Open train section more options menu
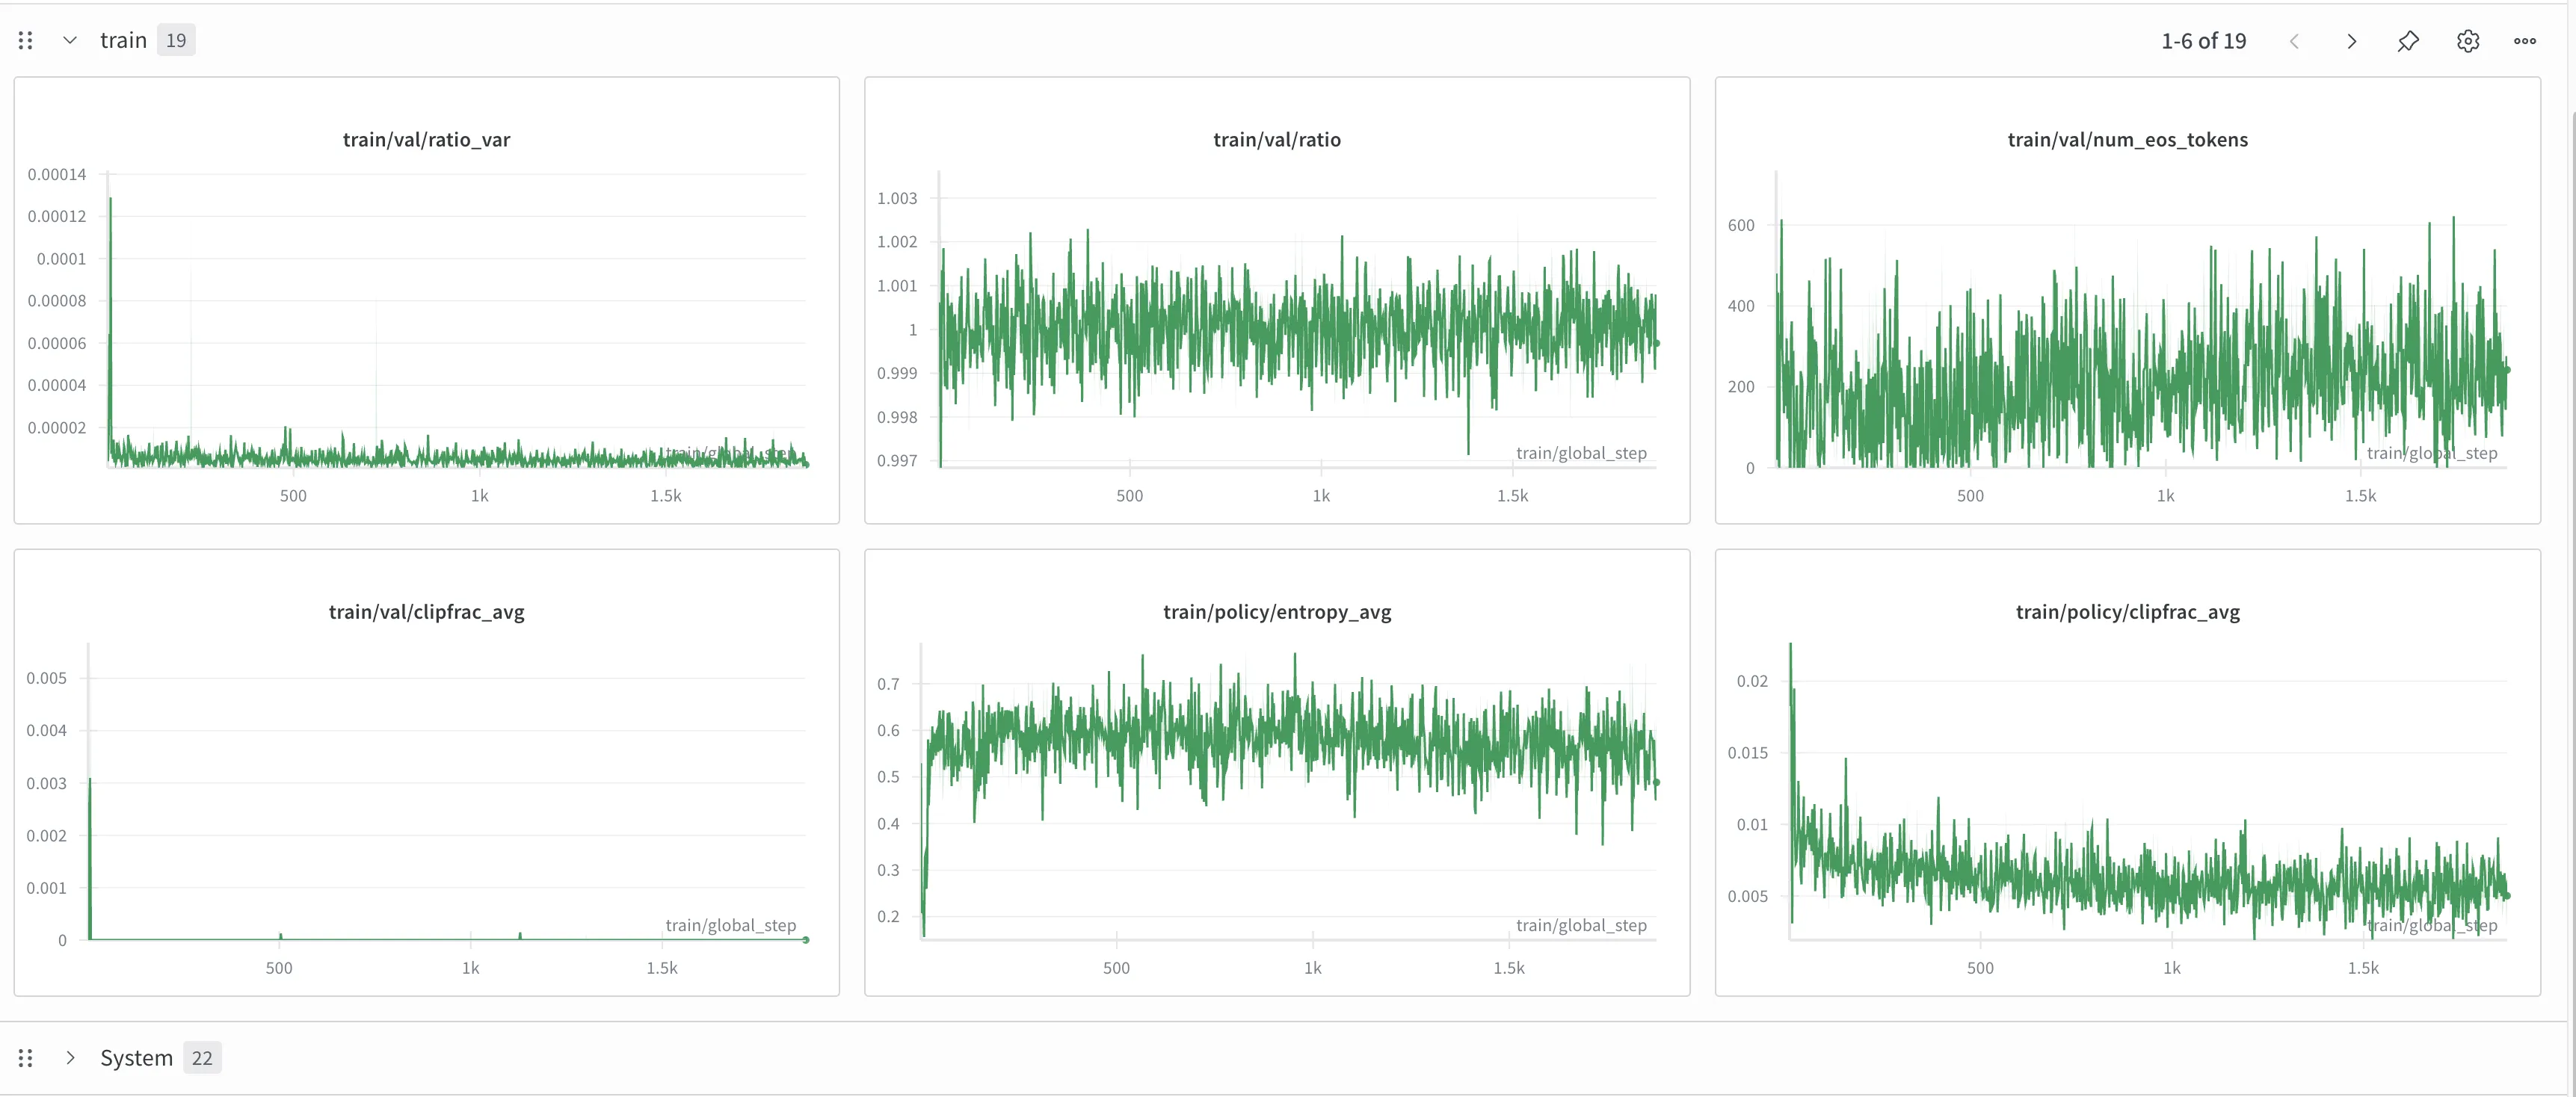2576x1097 pixels. (x=2524, y=41)
